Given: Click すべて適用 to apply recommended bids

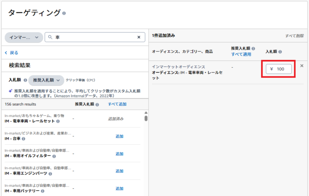Looking at the screenshot, I should click(241, 54).
